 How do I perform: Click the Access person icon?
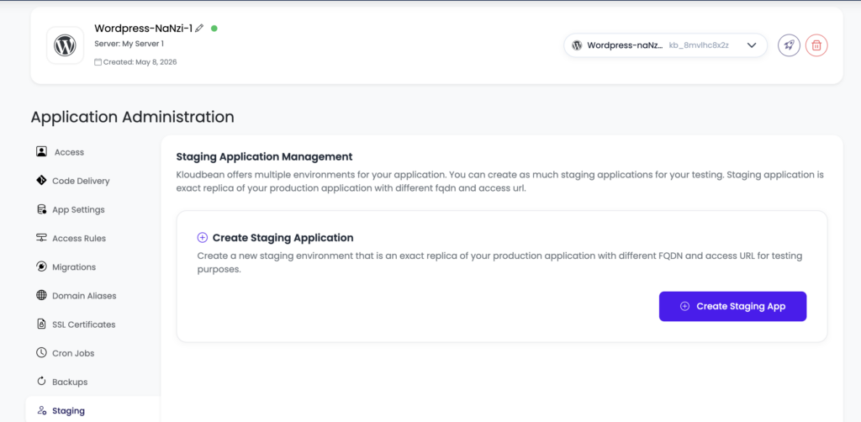point(41,151)
